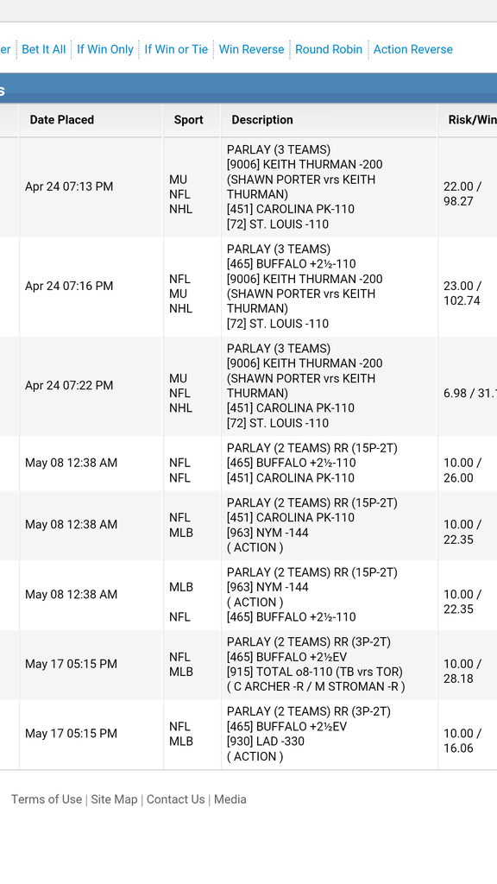Sort by the Date Placed column header
This screenshot has height=884, width=497.
pyautogui.click(x=62, y=119)
